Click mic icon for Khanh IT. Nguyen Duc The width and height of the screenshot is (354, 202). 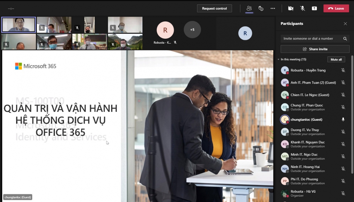point(343,144)
